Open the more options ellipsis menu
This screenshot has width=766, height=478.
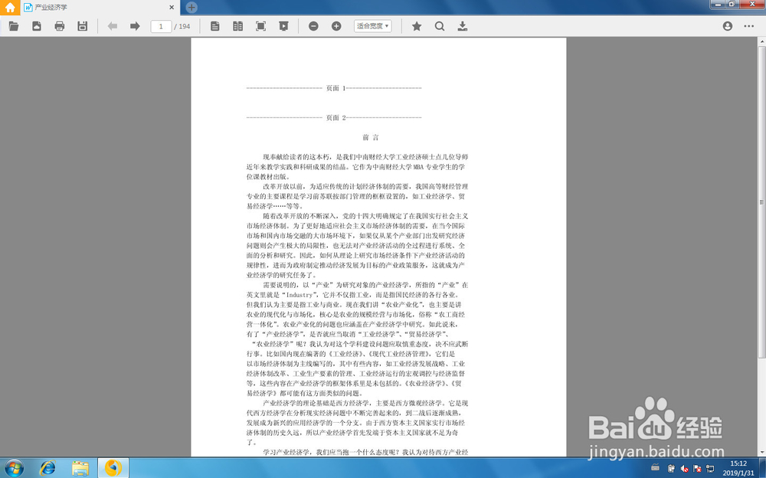(x=749, y=25)
